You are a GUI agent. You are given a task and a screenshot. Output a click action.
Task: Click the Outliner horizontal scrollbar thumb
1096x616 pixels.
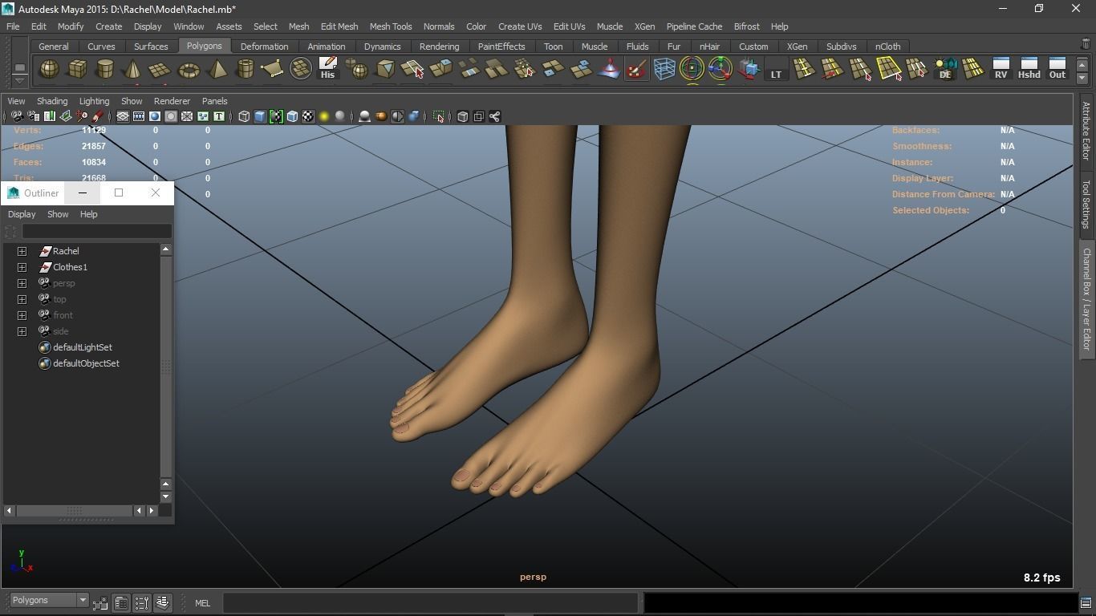coord(75,510)
